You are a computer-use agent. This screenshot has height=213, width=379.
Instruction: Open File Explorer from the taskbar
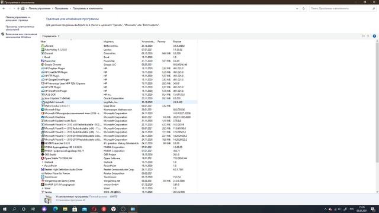click(65, 209)
